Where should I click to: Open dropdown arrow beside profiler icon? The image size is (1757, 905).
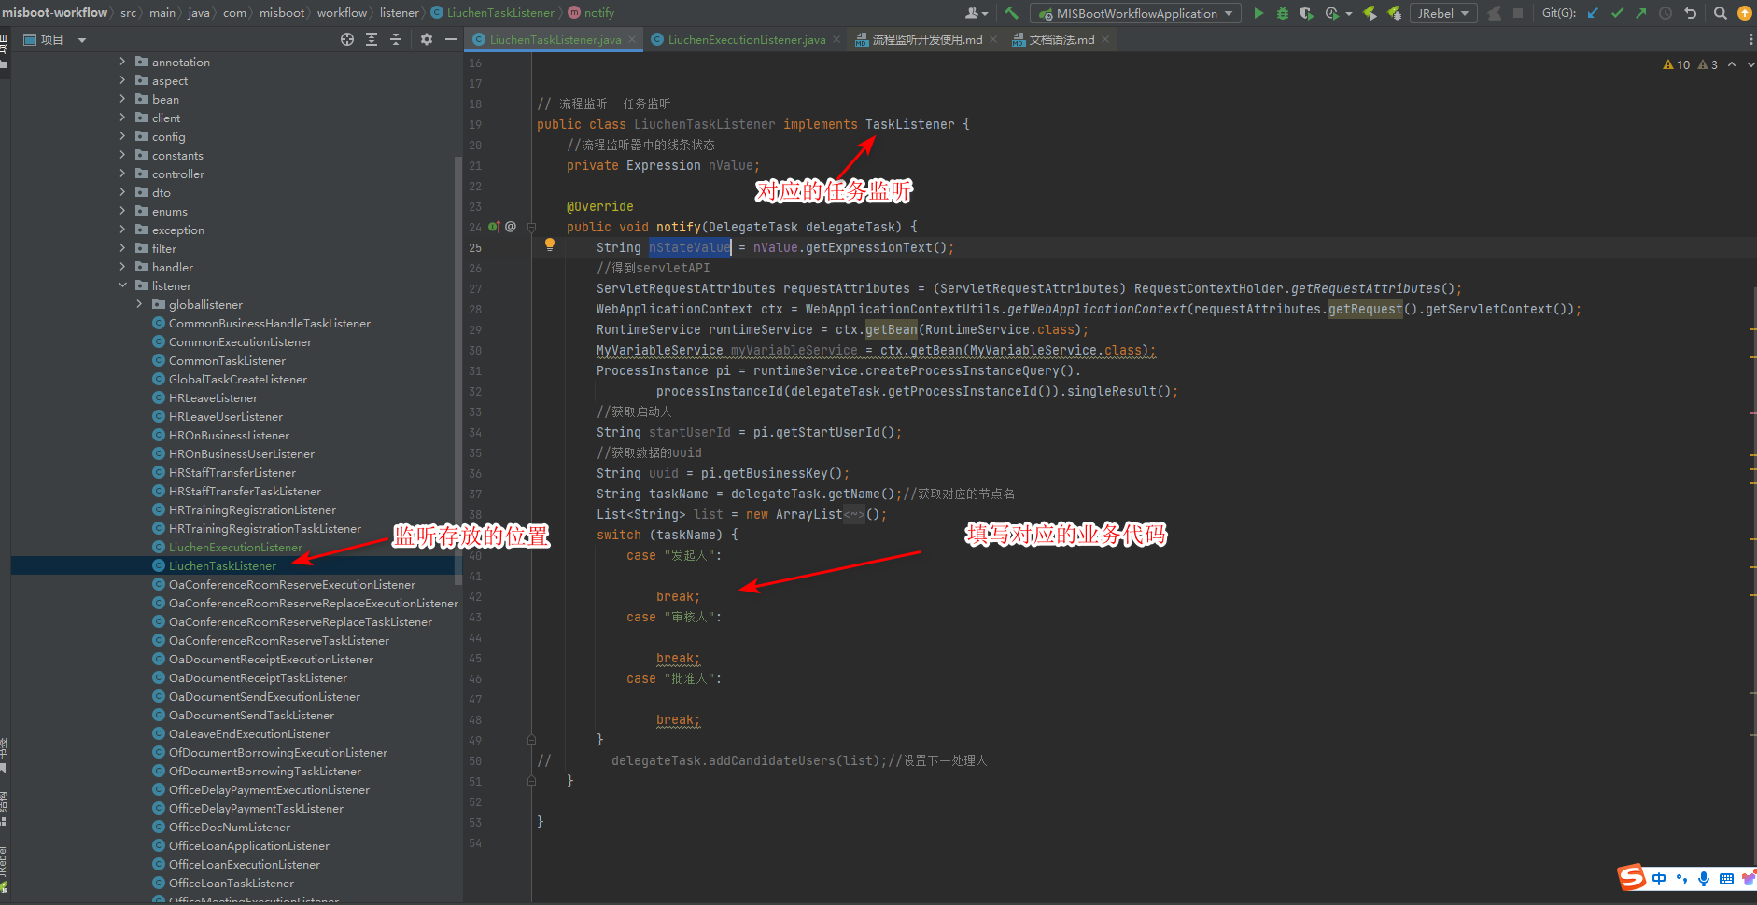[1349, 14]
